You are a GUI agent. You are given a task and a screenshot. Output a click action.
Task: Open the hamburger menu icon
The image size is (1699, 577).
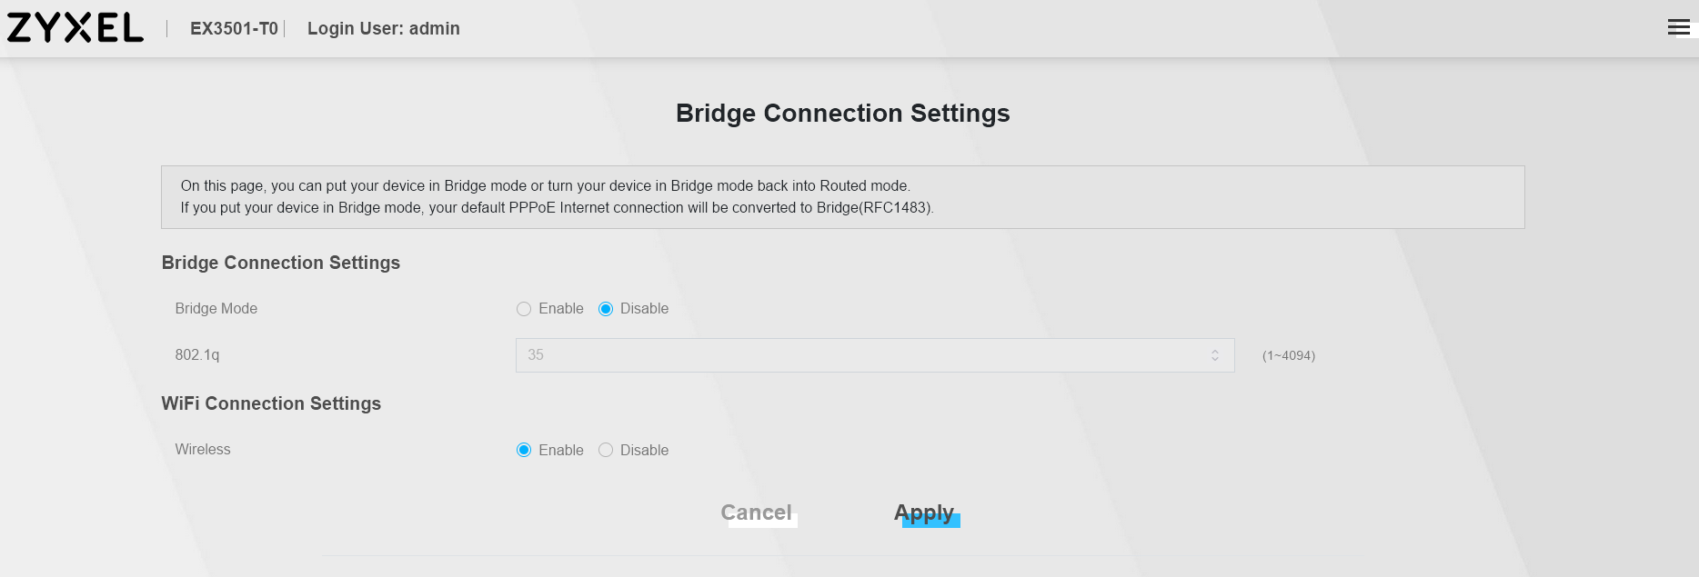coord(1678,27)
